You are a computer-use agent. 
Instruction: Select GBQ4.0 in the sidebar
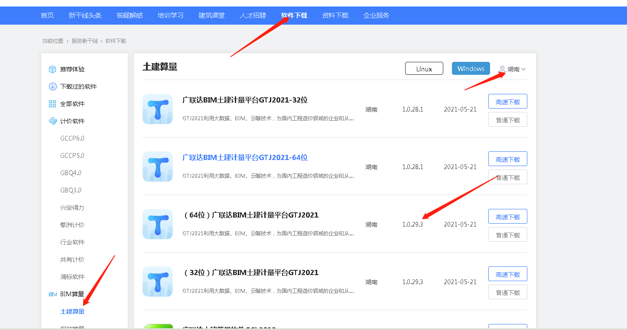click(71, 173)
